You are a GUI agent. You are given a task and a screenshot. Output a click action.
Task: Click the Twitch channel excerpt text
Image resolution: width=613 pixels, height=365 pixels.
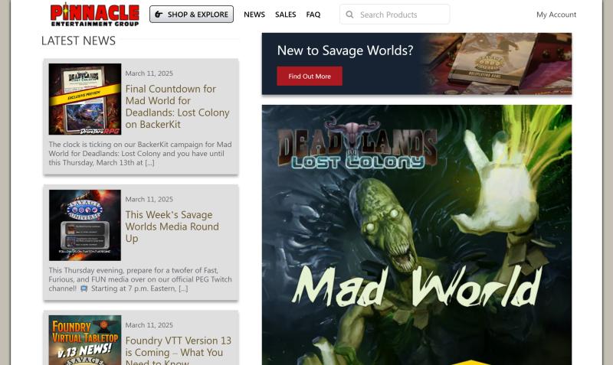(x=140, y=279)
